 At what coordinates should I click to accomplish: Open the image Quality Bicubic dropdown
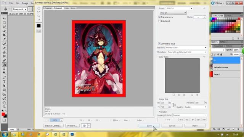pyautogui.click(x=196, y=107)
